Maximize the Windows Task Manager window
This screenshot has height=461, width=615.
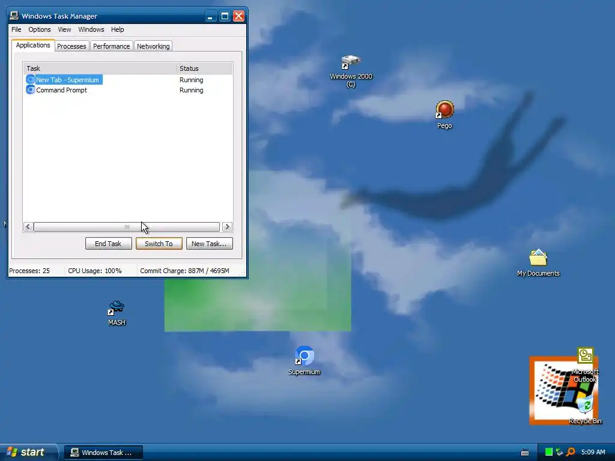[x=225, y=16]
